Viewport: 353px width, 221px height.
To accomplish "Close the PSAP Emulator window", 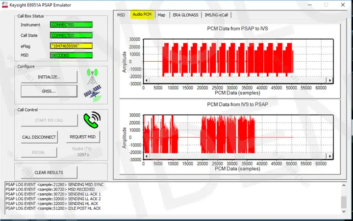I will coord(343,5).
